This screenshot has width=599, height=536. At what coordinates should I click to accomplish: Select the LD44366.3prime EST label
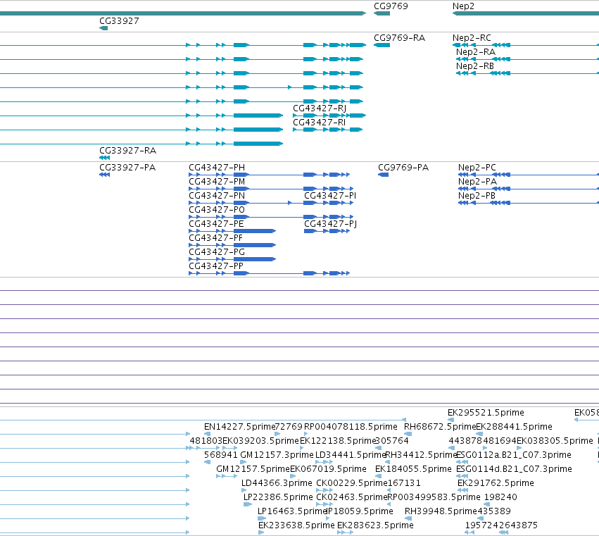277,483
